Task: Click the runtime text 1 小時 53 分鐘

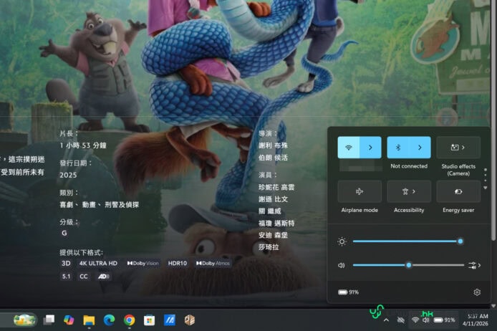Action: [83, 145]
